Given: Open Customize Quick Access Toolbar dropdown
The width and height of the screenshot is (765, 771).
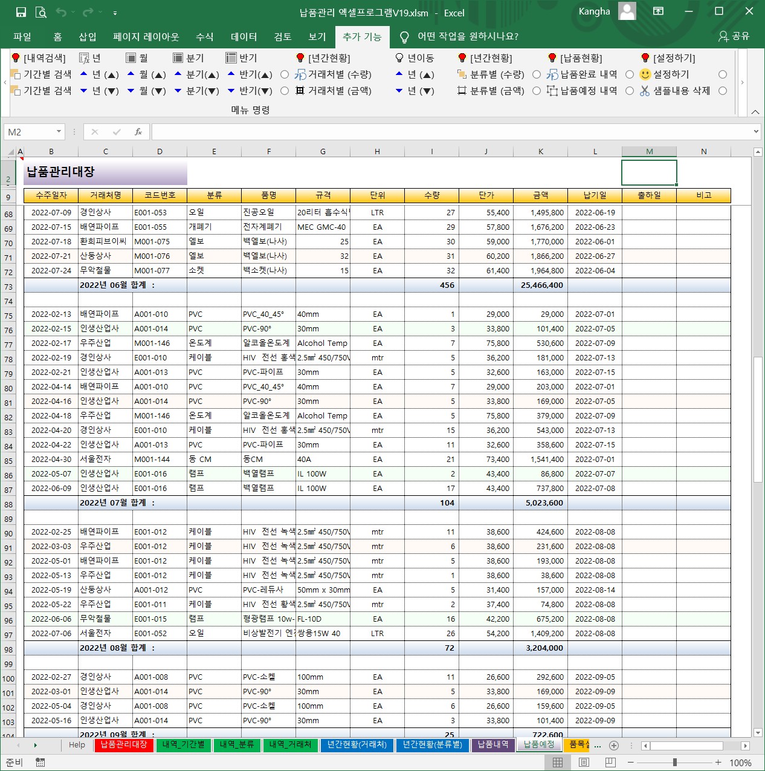Looking at the screenshot, I should click(x=115, y=12).
